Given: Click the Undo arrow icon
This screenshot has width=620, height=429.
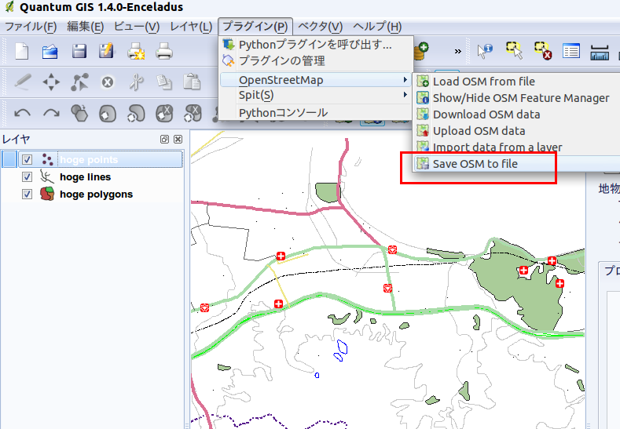Looking at the screenshot, I should pos(23,113).
